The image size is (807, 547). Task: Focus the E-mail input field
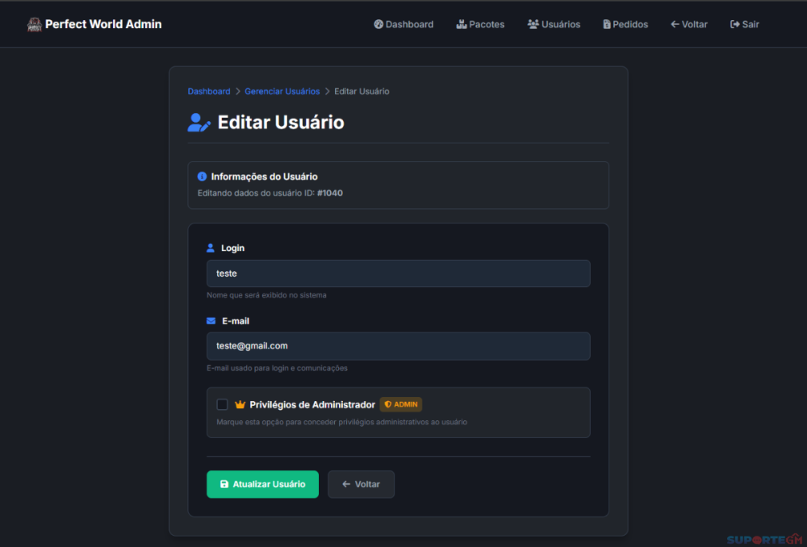(x=398, y=346)
